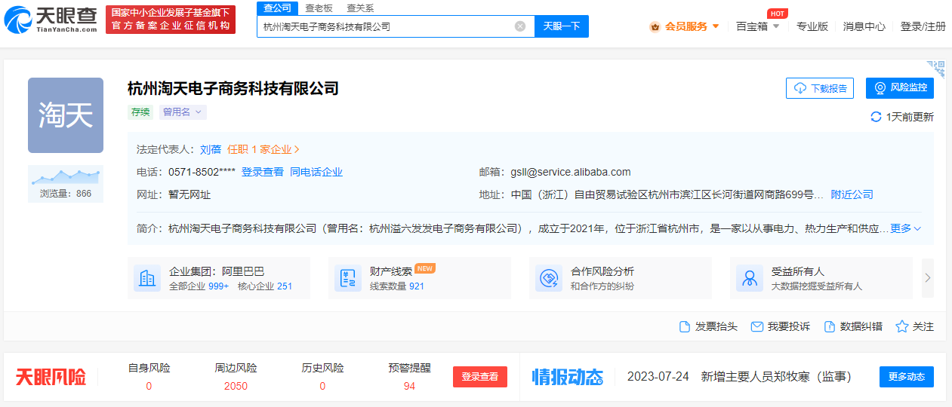This screenshot has width=952, height=407.
Task: Expand the 曾用名 dropdown tag
Action: point(183,112)
